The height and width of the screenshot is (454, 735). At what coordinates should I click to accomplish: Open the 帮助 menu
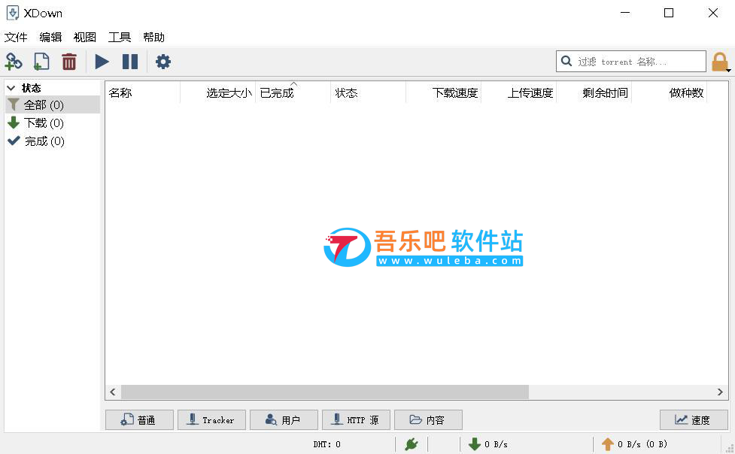(x=153, y=37)
